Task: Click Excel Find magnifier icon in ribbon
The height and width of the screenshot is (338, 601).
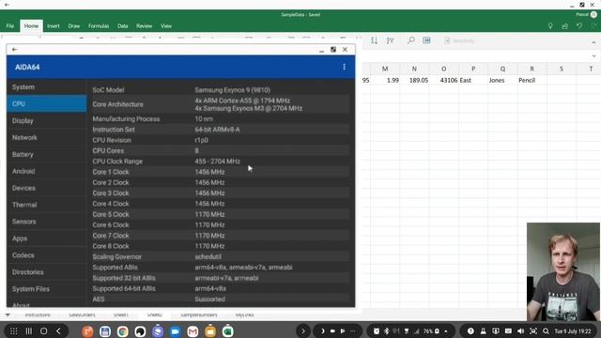Action: [x=410, y=40]
